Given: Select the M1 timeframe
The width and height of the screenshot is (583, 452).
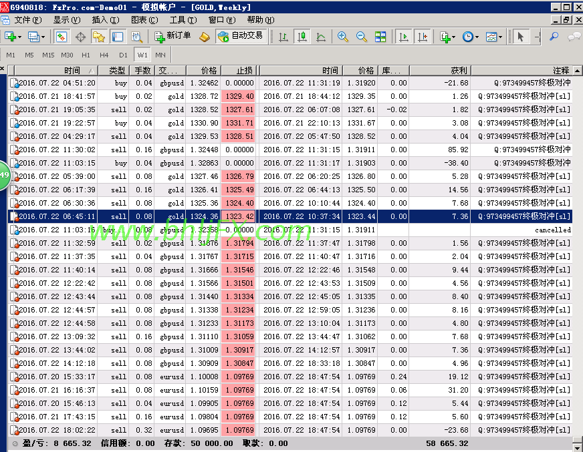Looking at the screenshot, I should point(11,55).
